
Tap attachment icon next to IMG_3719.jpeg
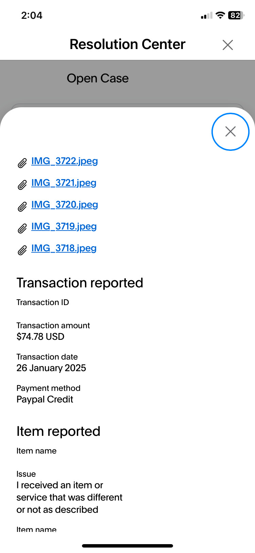pos(22,228)
